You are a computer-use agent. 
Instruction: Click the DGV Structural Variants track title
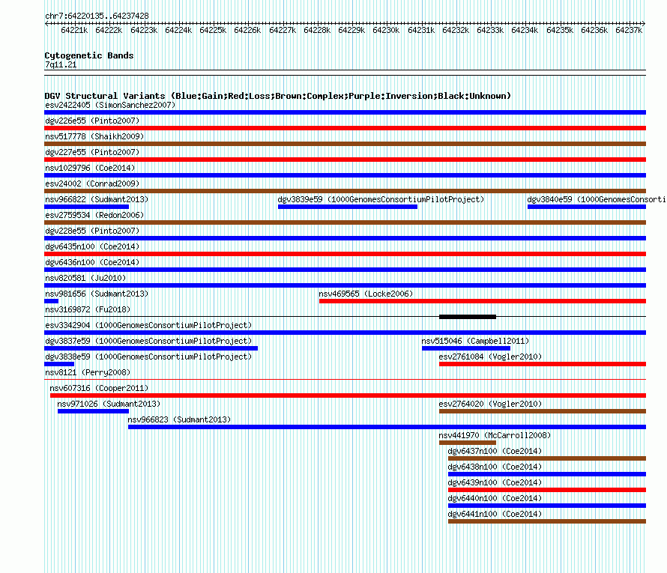click(277, 96)
